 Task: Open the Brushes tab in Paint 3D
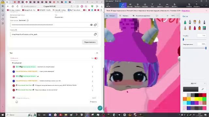click(123, 5)
